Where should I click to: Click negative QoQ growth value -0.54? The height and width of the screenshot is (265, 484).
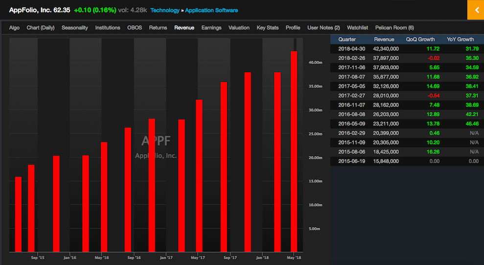click(x=434, y=96)
